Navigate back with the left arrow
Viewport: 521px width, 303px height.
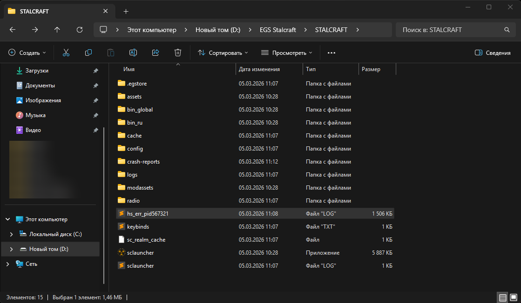13,30
